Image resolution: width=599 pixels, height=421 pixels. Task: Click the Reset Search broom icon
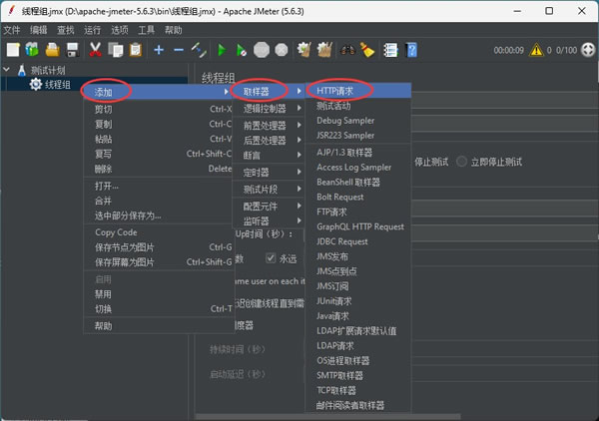click(367, 50)
